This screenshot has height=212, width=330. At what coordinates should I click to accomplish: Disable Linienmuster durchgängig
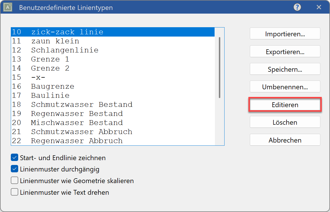coord(14,169)
